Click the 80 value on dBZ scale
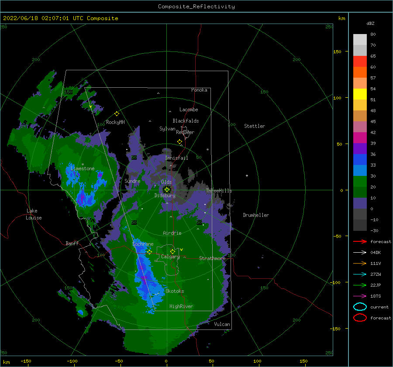 [x=373, y=34]
